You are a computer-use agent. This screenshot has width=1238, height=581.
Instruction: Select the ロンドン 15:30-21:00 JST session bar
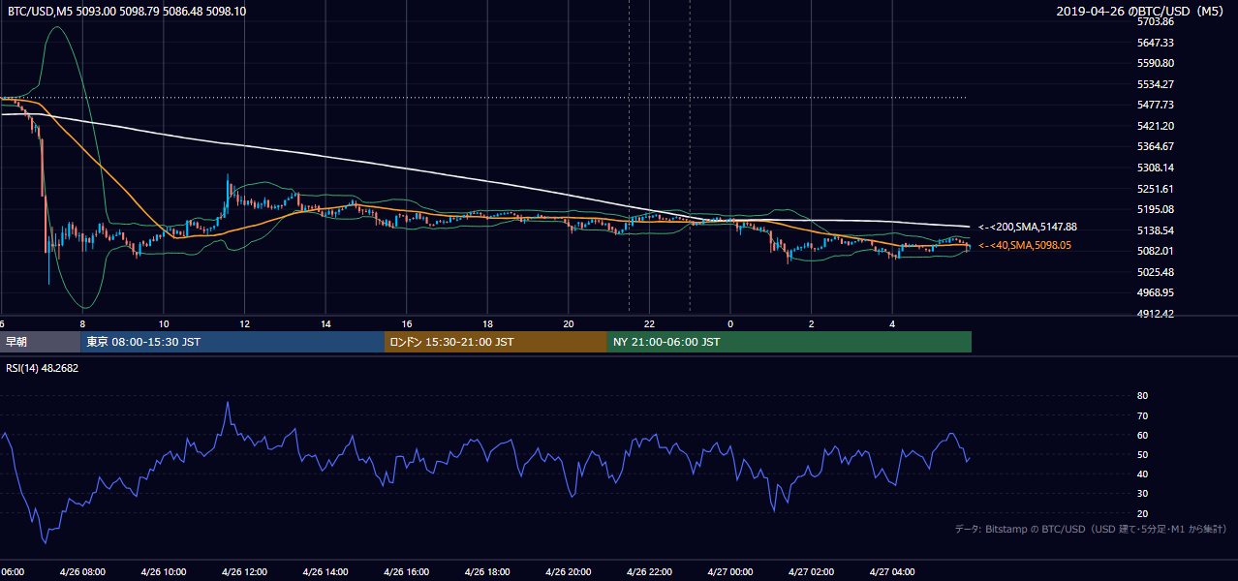496,342
